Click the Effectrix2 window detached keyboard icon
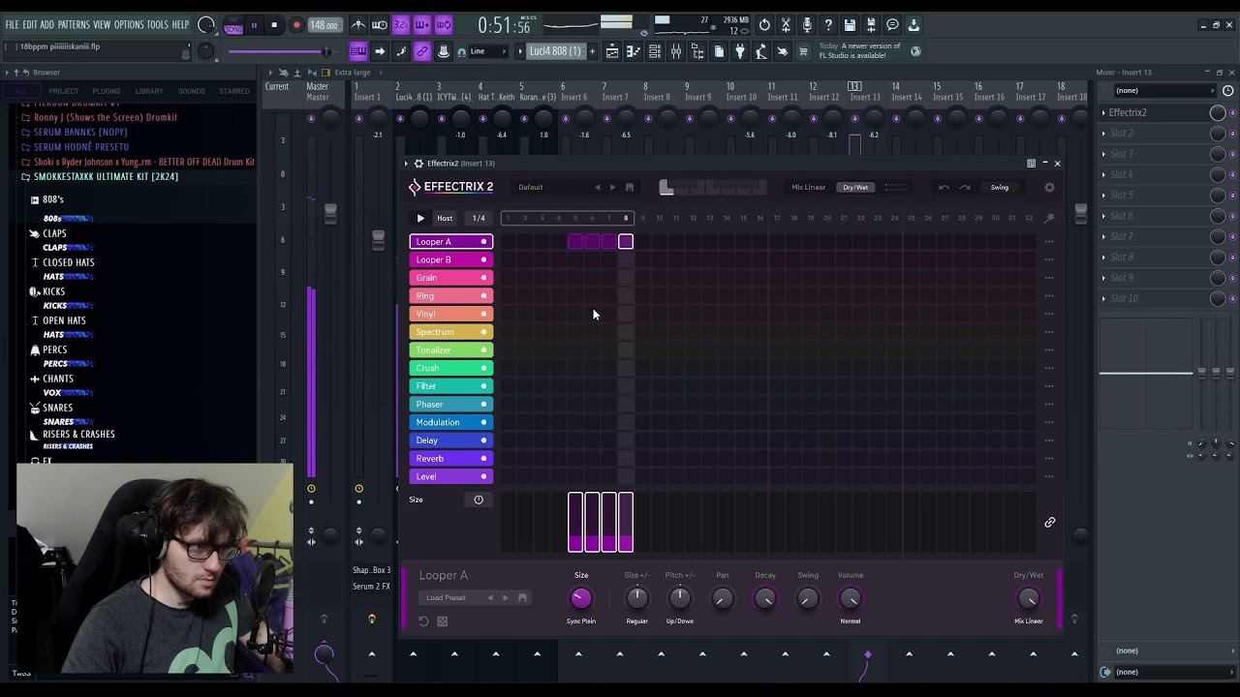The image size is (1240, 697). 1031,164
